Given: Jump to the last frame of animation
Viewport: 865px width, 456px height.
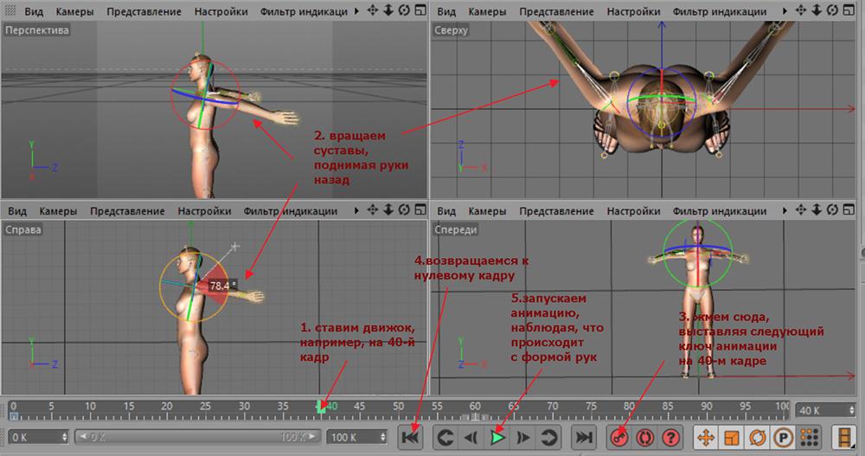Looking at the screenshot, I should click(583, 438).
